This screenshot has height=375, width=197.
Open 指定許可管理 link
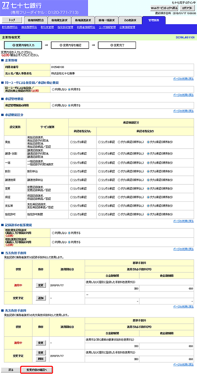point(65,28)
